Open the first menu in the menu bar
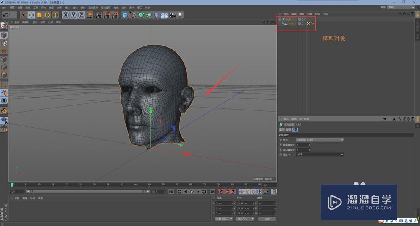420x226 pixels. (x=4, y=8)
